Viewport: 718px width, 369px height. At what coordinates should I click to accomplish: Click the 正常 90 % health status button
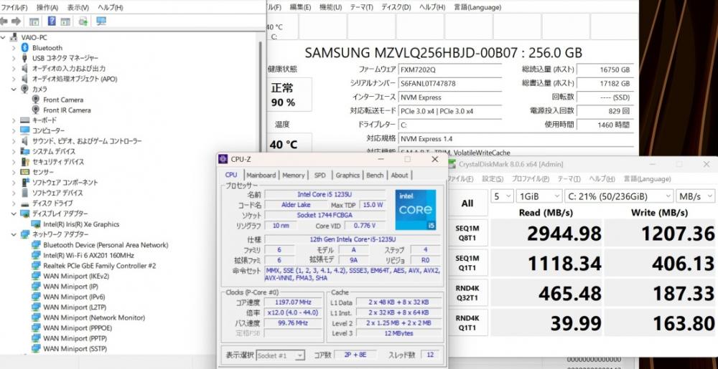pos(291,95)
